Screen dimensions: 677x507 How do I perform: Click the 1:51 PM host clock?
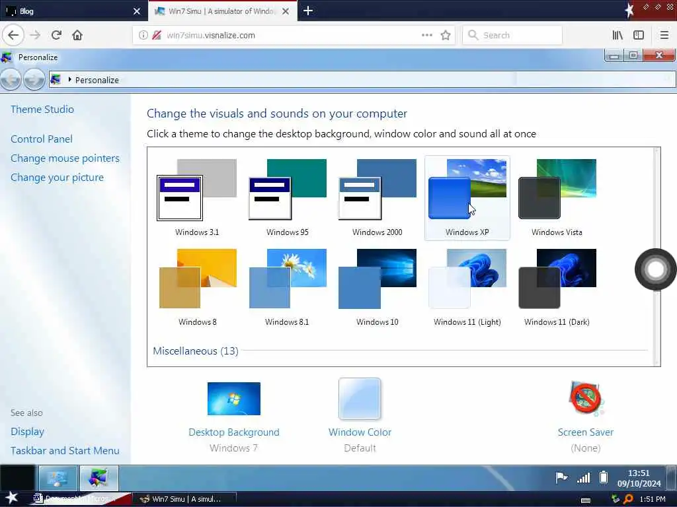coord(653,499)
